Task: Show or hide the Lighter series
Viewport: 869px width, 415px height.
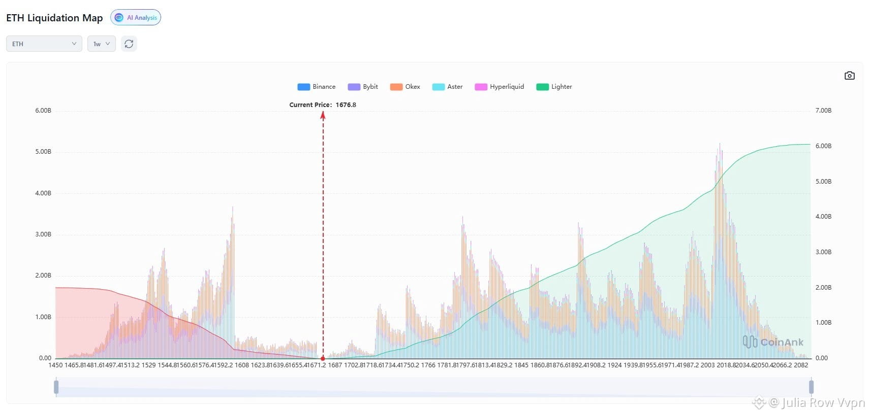Action: tap(554, 87)
